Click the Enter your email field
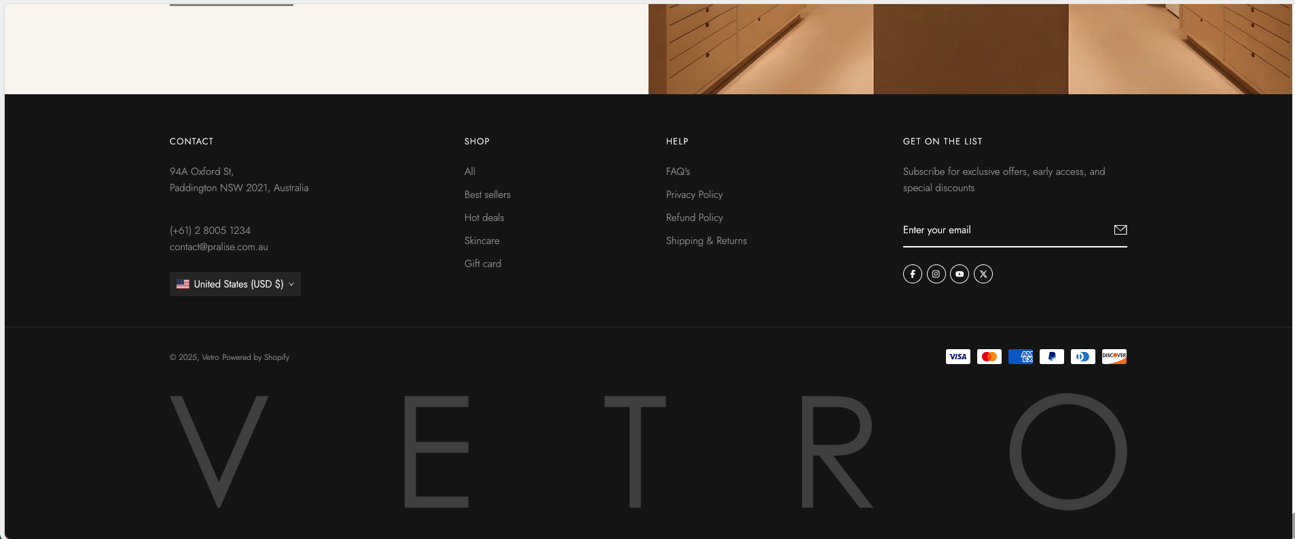 pyautogui.click(x=1004, y=231)
